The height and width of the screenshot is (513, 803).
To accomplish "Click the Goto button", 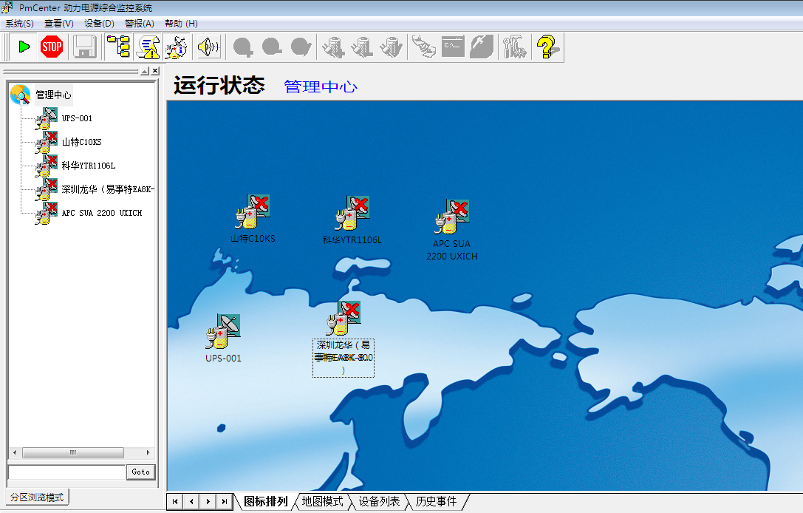I will tap(141, 472).
